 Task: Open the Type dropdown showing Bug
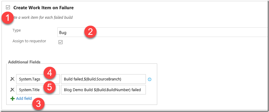coord(163,32)
